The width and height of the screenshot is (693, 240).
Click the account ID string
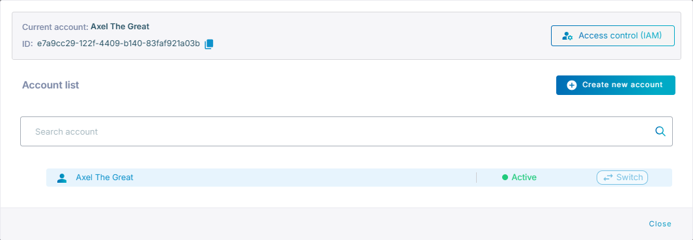pos(119,44)
